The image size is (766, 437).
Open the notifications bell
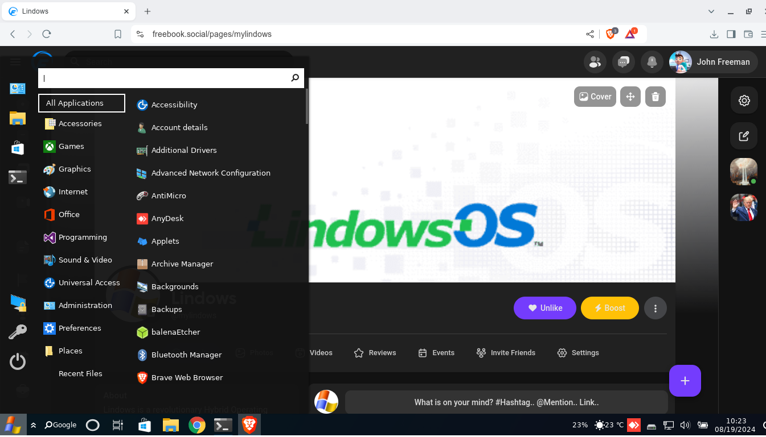pyautogui.click(x=652, y=62)
